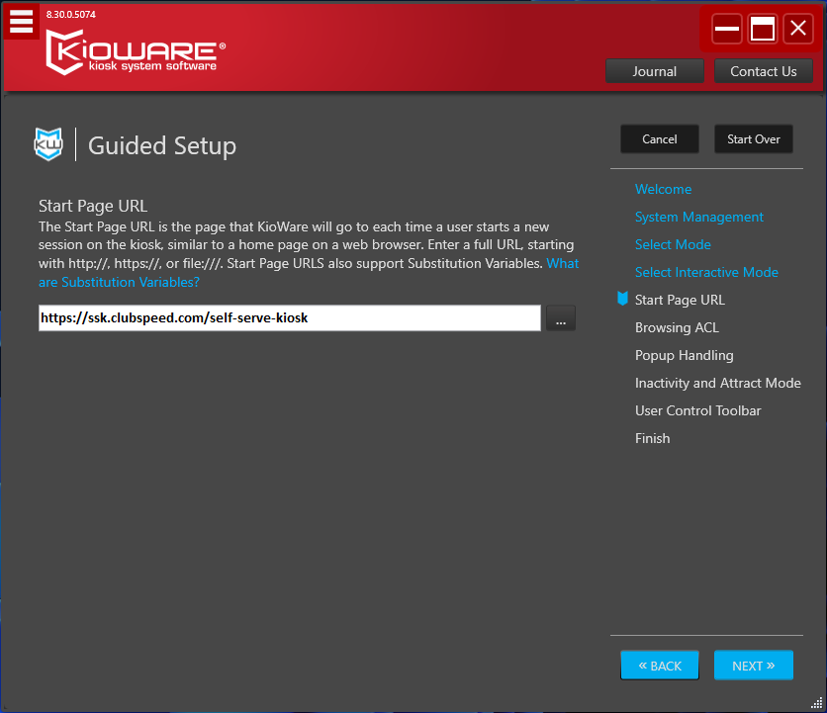Open Select Interactive Mode step
The image size is (827, 713).
click(706, 272)
